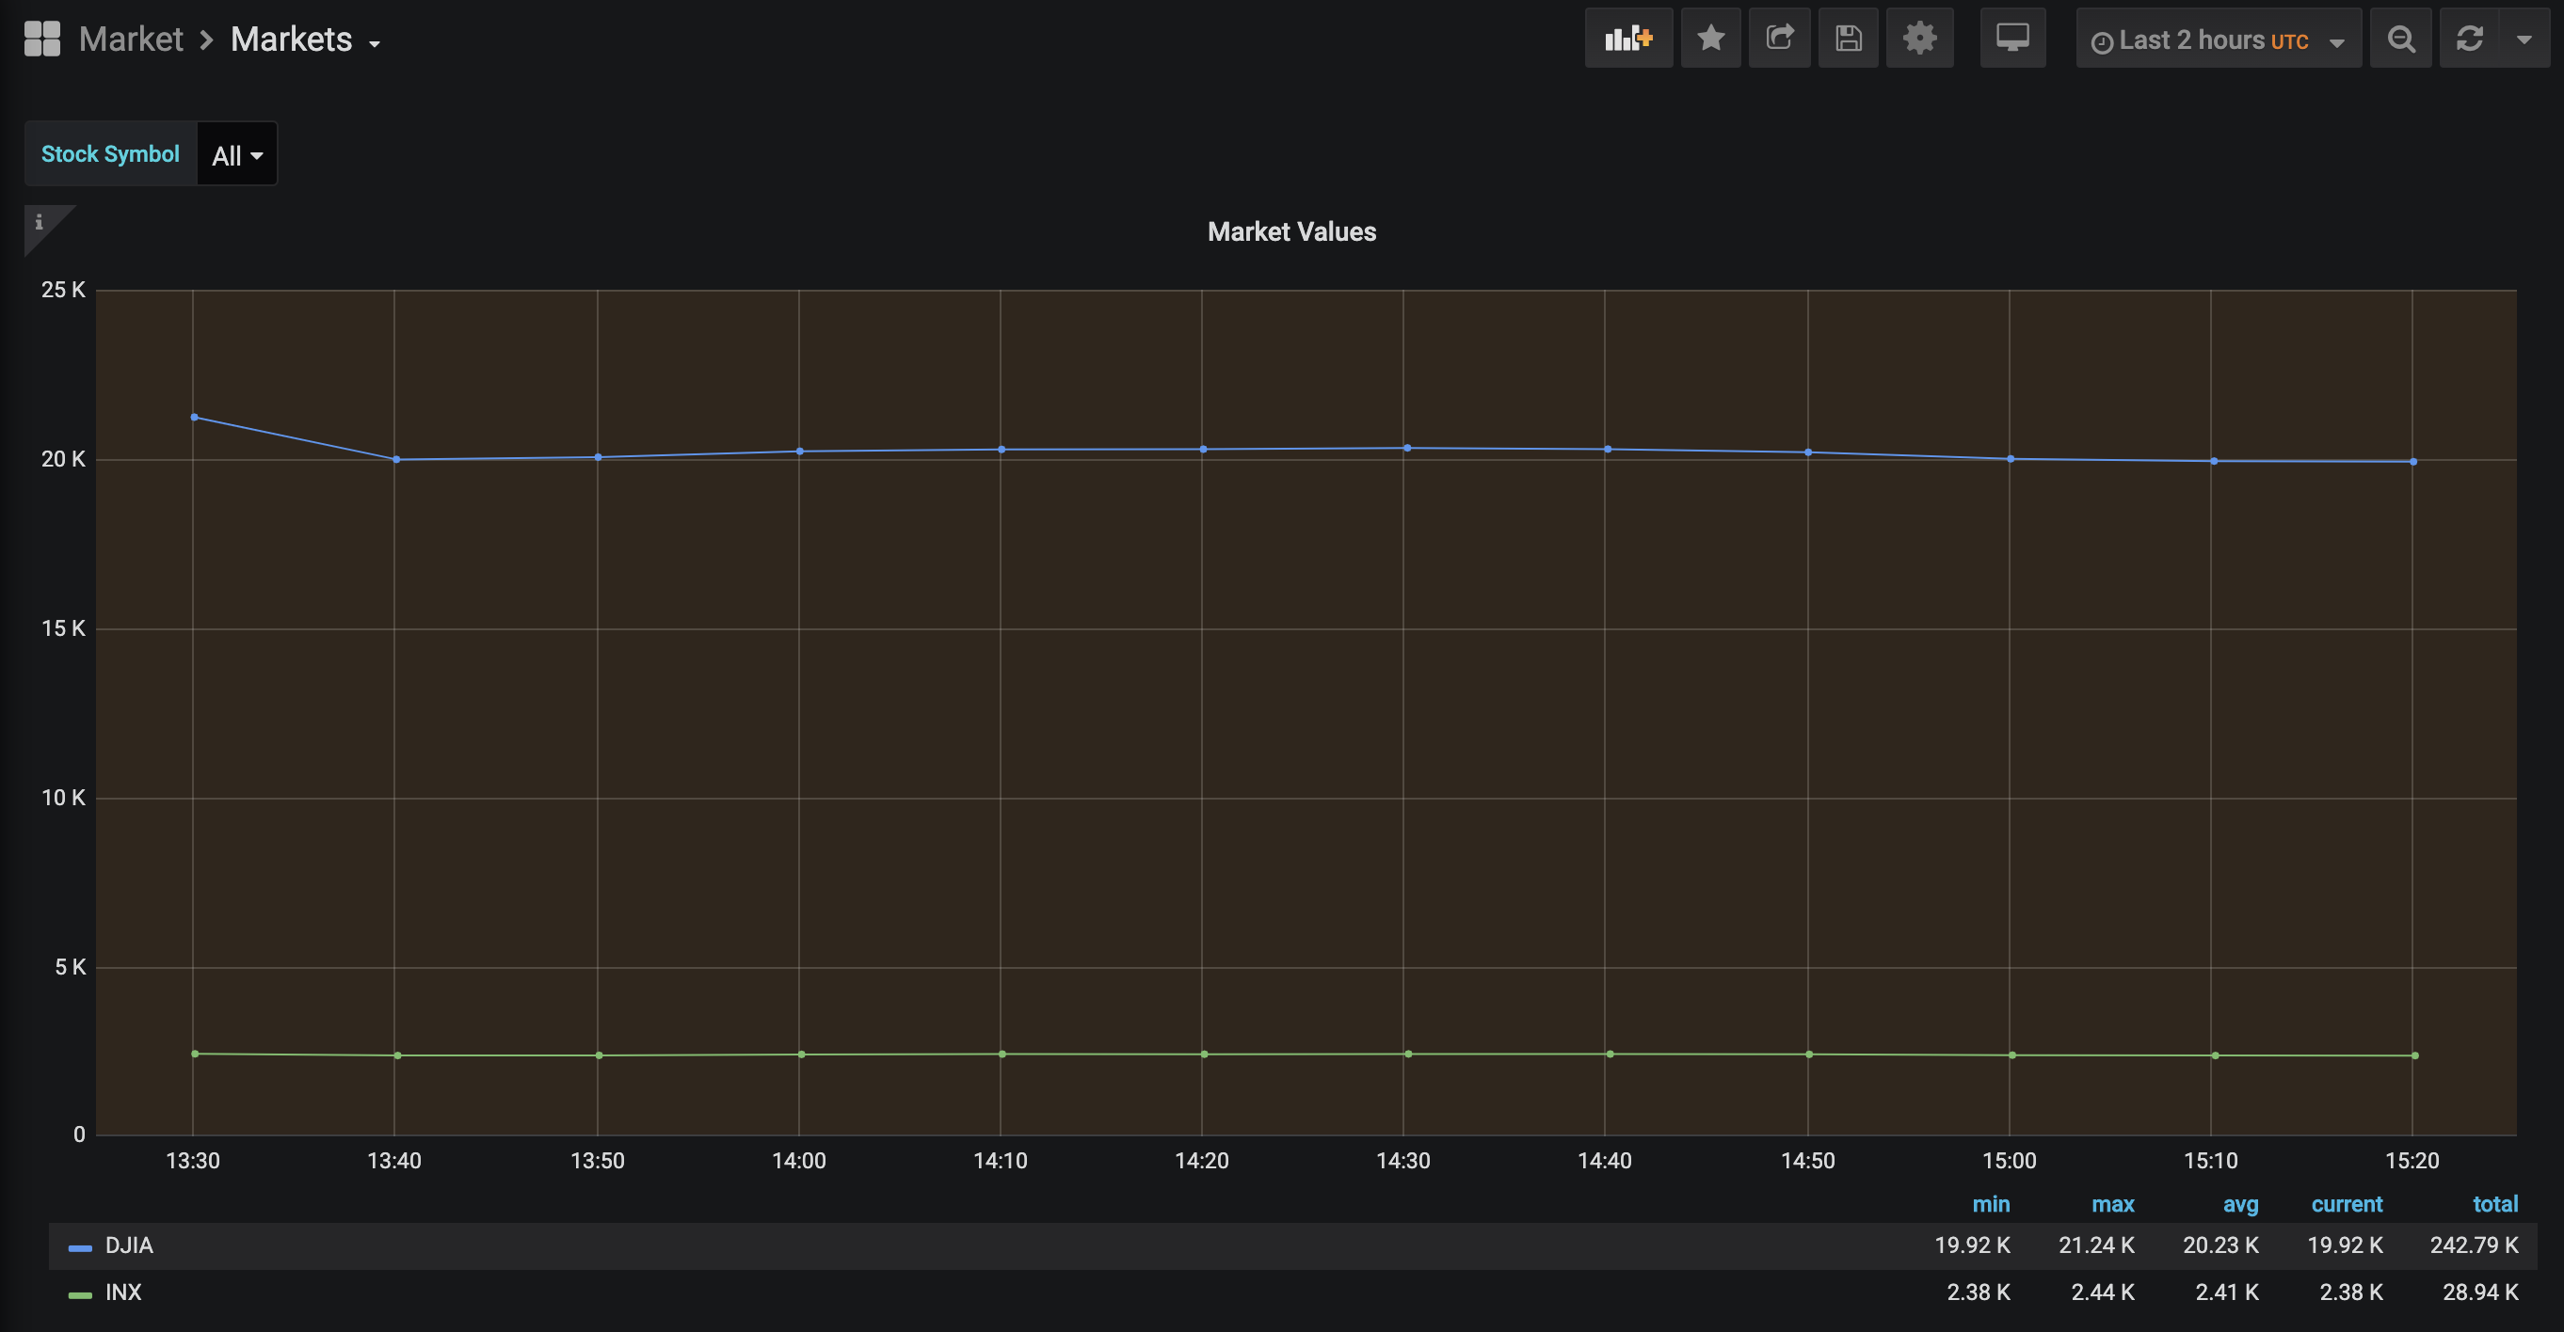
Task: Open the Grafana home grid icon
Action: click(41, 39)
